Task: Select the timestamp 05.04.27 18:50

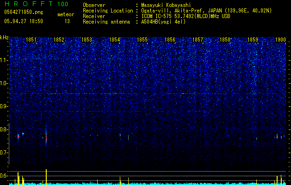Action: click(24, 21)
